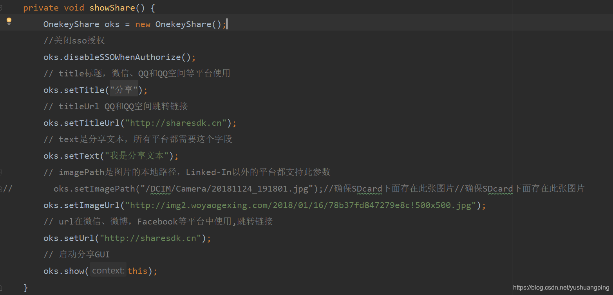
Task: Click the void return type keyword
Action: [x=74, y=8]
